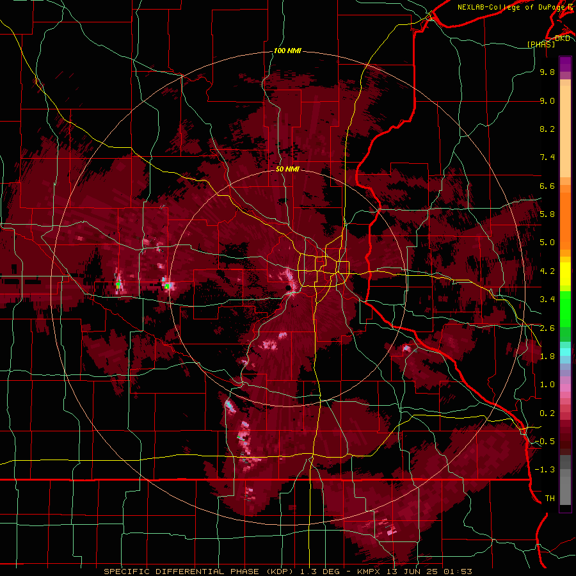The height and width of the screenshot is (576, 576).
Task: Click the black radar site dot at map center
Action: point(288,287)
